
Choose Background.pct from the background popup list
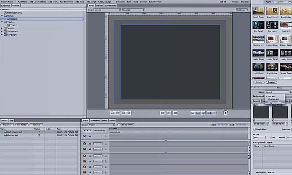click(275, 102)
